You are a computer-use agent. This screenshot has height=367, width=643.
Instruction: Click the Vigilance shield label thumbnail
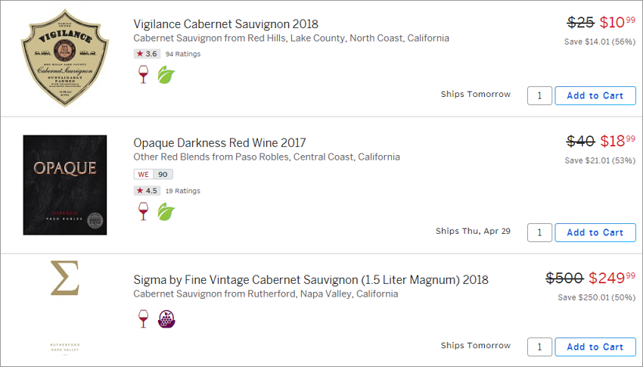point(65,58)
